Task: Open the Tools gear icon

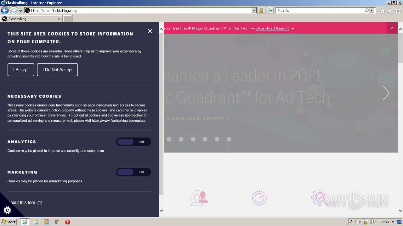Action: pos(398,11)
